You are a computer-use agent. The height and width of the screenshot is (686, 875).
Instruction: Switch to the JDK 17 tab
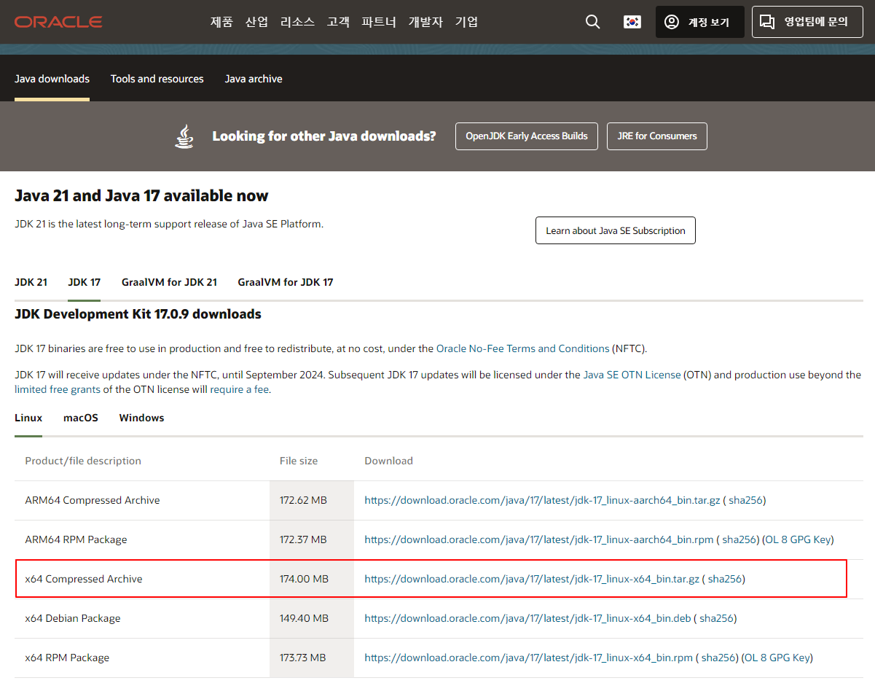tap(85, 282)
